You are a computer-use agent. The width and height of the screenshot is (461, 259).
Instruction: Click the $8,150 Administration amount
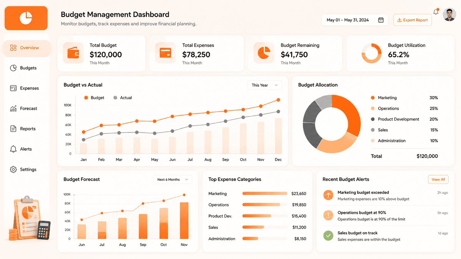pos(300,239)
